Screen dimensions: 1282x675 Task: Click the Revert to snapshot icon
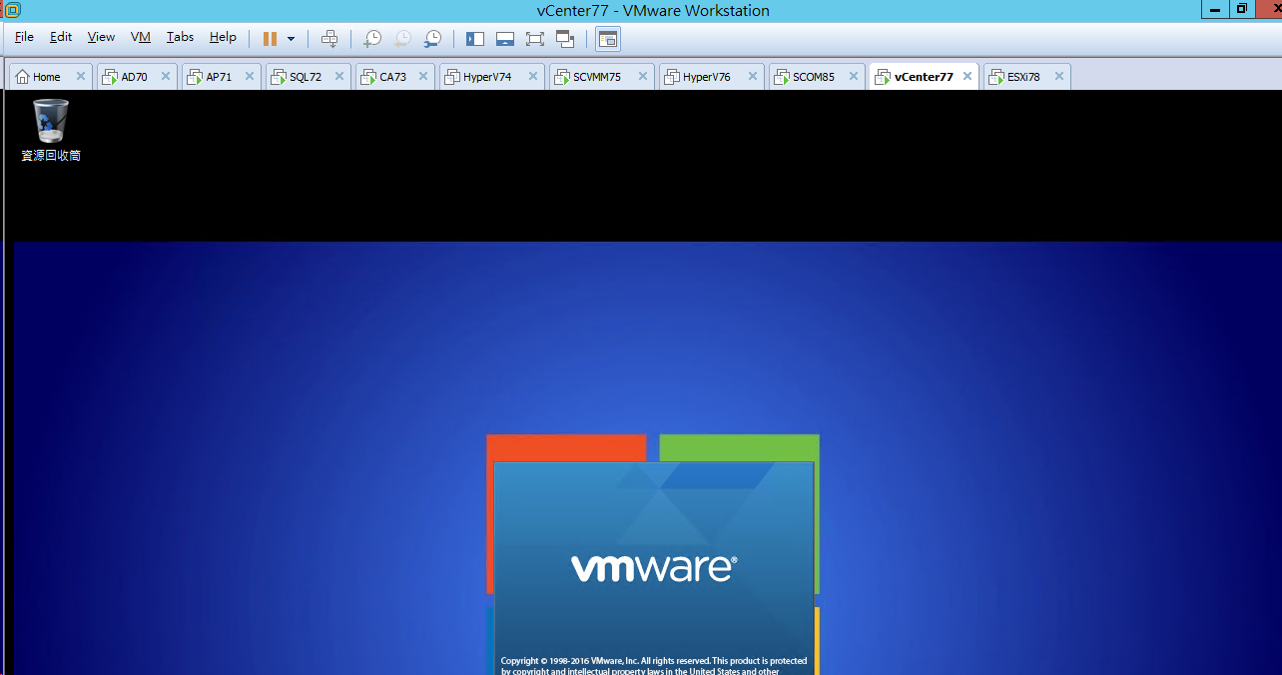click(x=402, y=39)
